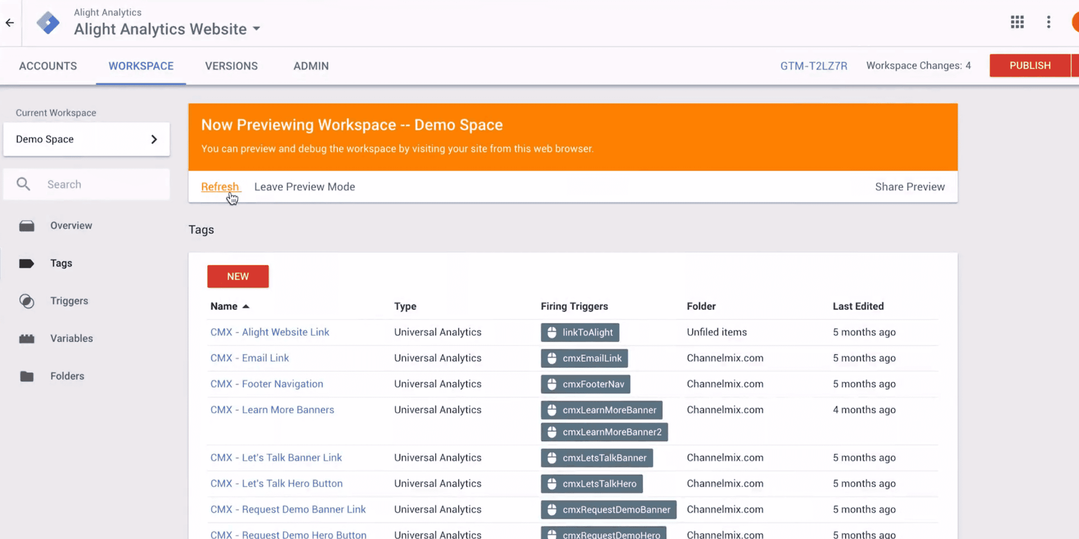Click the Variables sidebar icon

pos(27,339)
